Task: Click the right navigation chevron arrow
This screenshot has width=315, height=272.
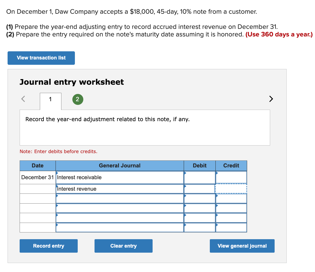Action: coord(270,99)
